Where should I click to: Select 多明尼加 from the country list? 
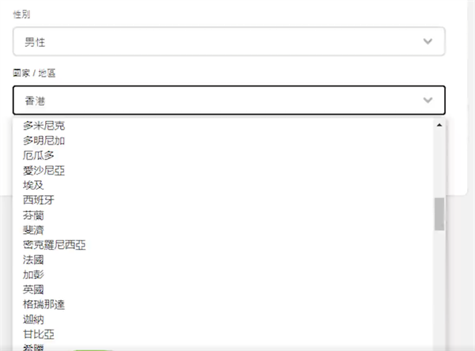[x=44, y=140]
